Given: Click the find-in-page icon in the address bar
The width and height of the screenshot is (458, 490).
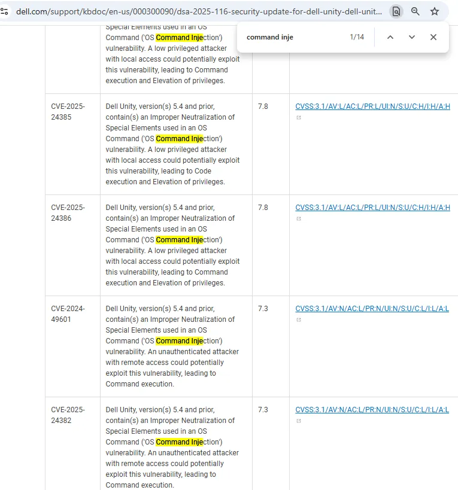Looking at the screenshot, I should coord(396,11).
